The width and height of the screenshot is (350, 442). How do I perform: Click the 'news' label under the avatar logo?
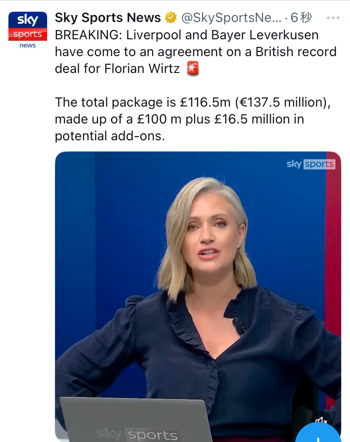click(28, 45)
